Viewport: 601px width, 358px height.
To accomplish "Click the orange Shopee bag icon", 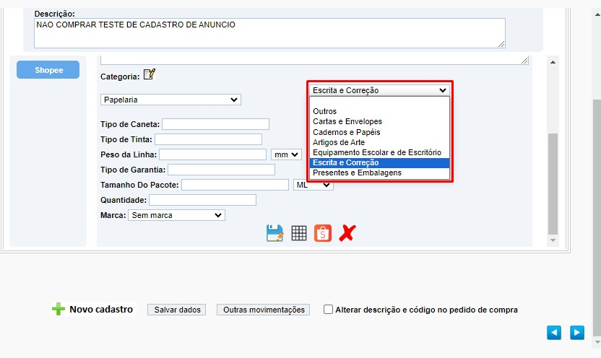I will 323,233.
